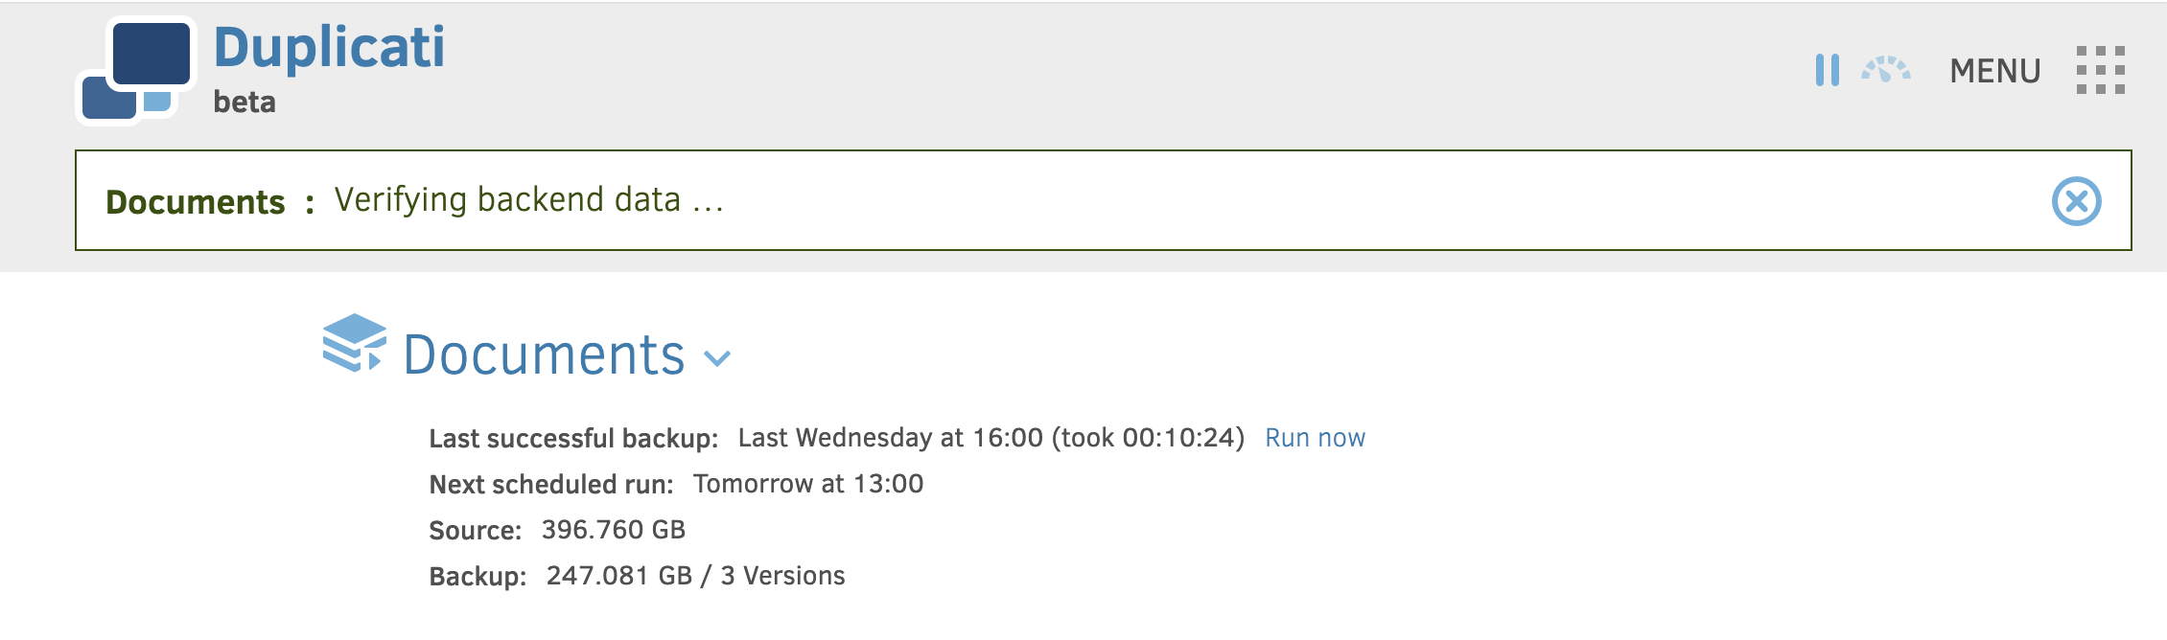Click the Documents backup stack icon
This screenshot has height=640, width=2167.
pos(354,343)
